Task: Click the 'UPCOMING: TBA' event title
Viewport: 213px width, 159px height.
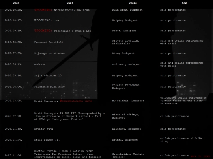Action: 47,20
